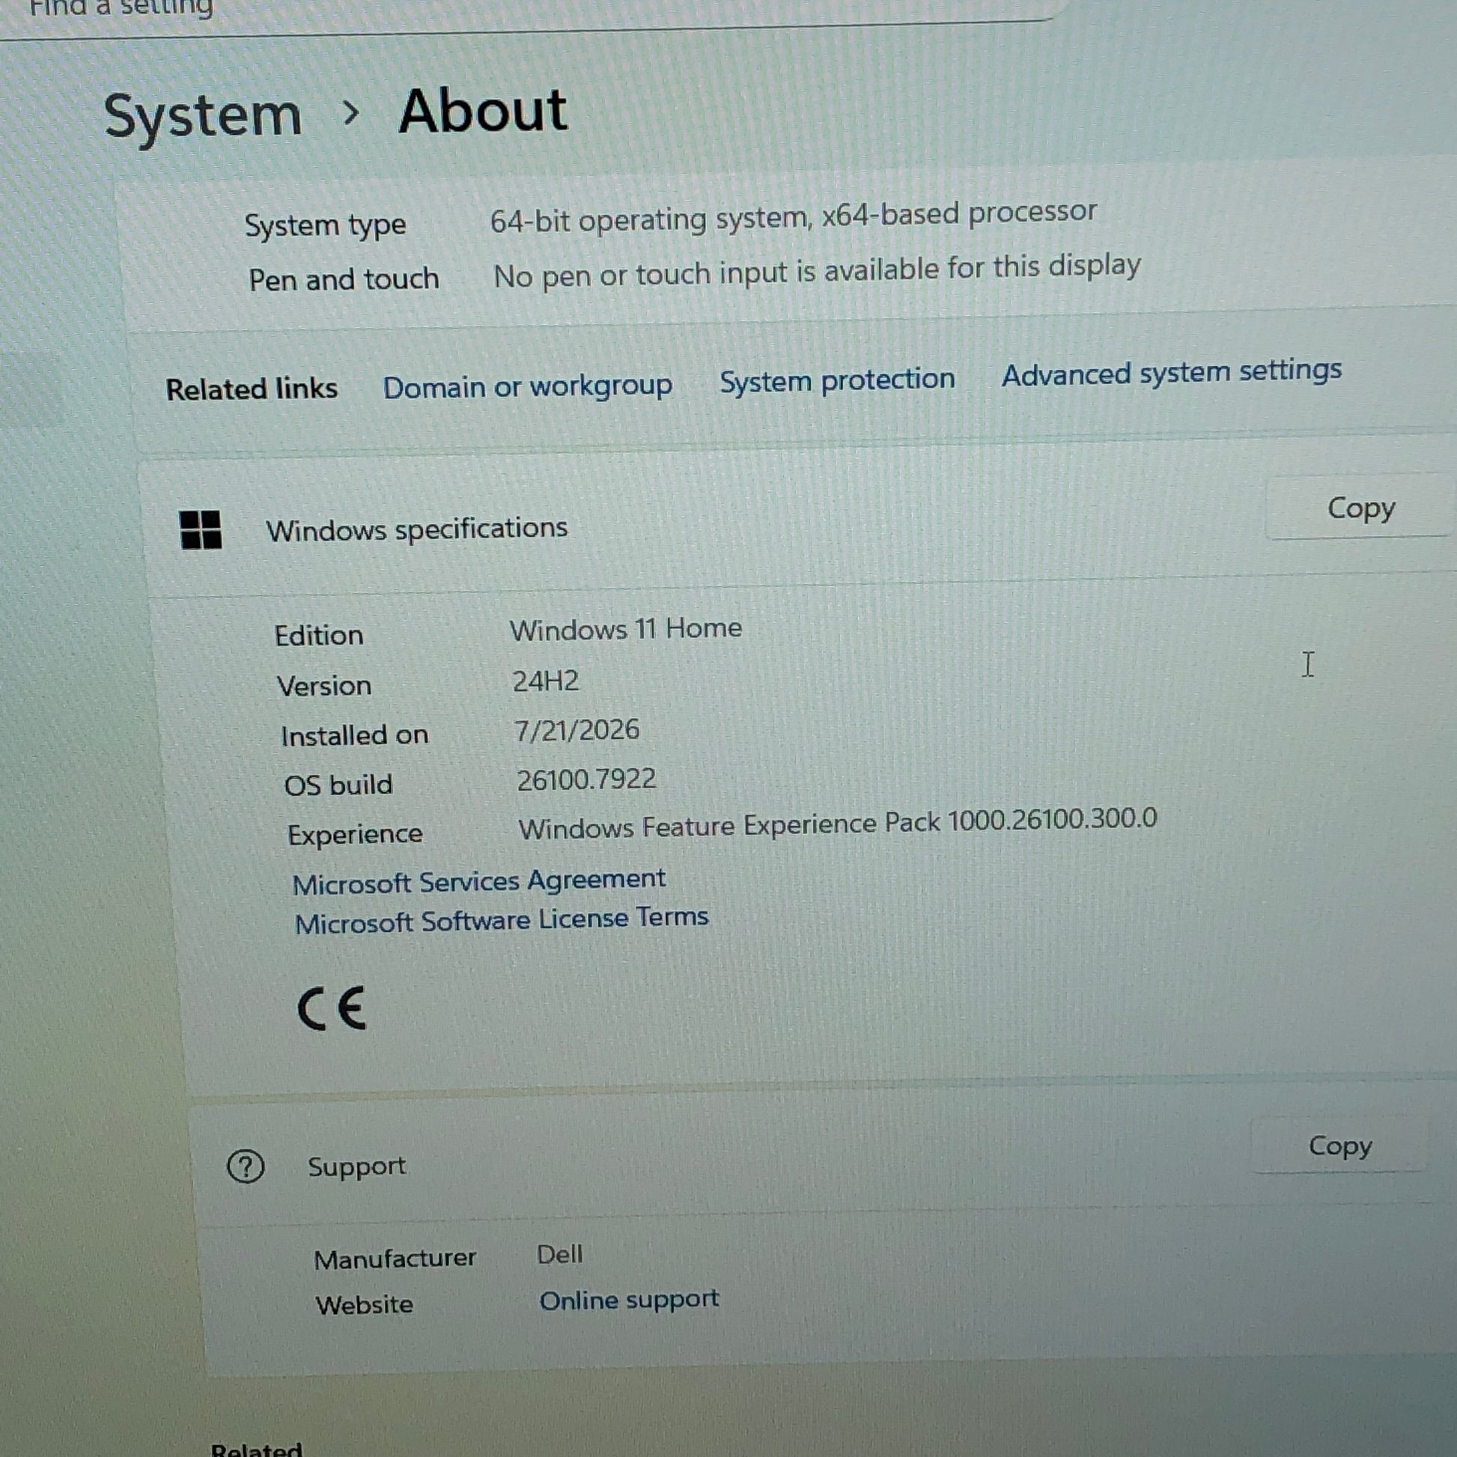Image resolution: width=1457 pixels, height=1457 pixels.
Task: Open Domain or workgroup link
Action: (528, 387)
